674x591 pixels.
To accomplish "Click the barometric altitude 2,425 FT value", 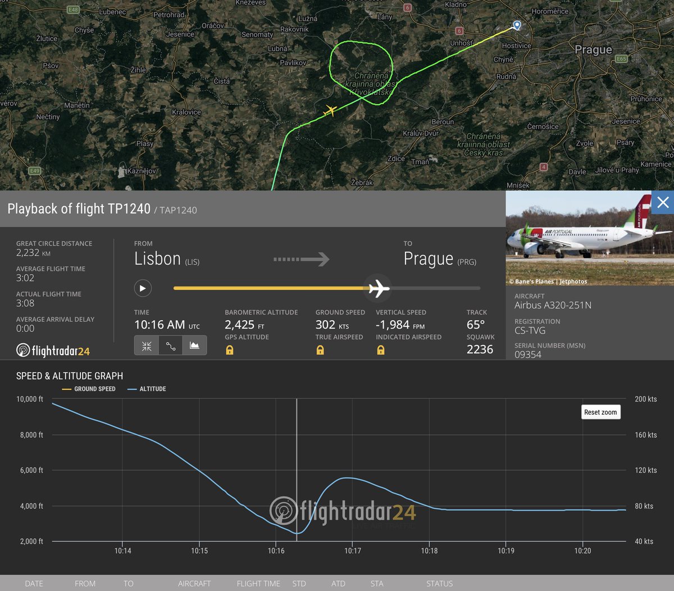I will tap(244, 325).
